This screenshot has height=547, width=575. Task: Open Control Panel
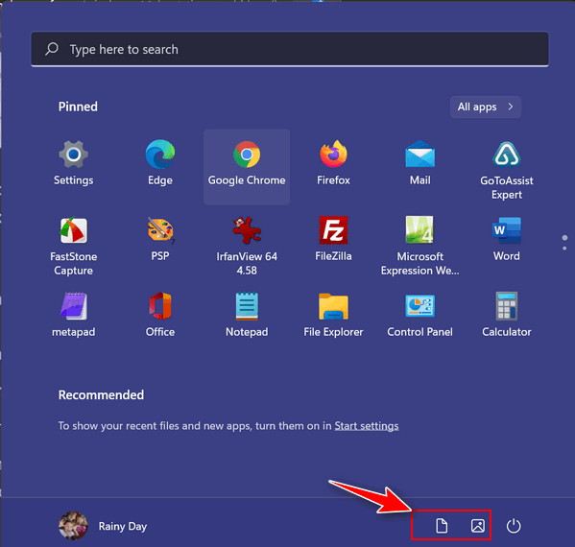(419, 315)
